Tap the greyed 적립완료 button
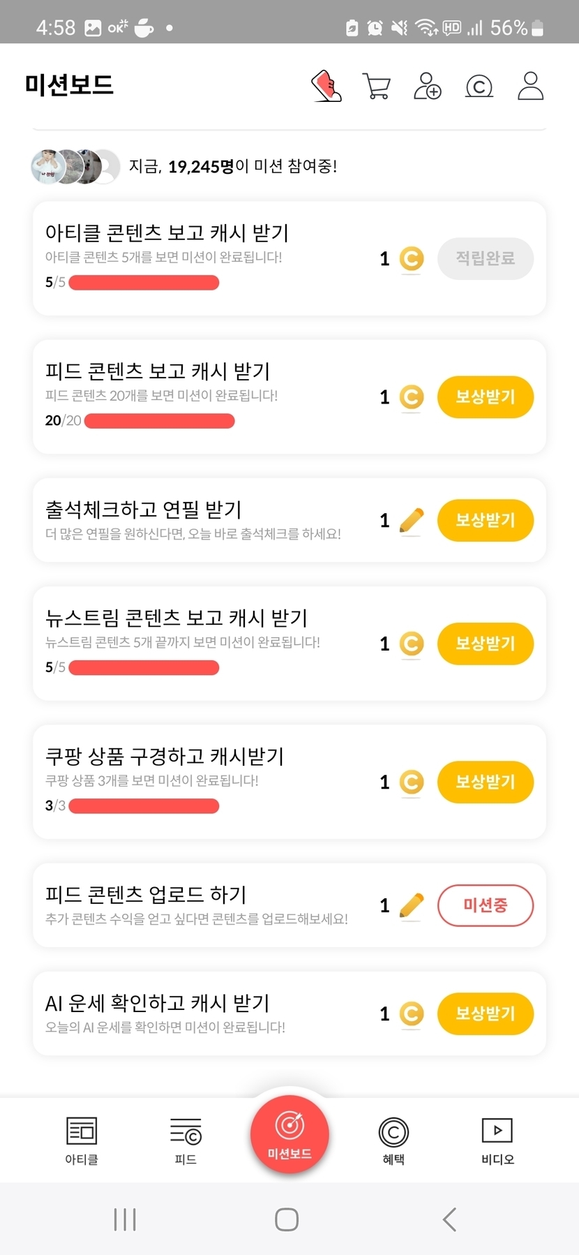Screen dimensions: 579x1255 pyautogui.click(x=485, y=258)
